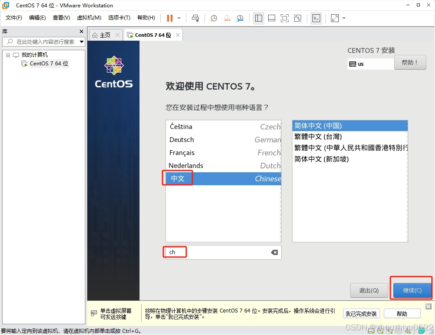The height and width of the screenshot is (335, 435).
Task: Collapse the 我的计算机 tree node
Action: (x=8, y=55)
